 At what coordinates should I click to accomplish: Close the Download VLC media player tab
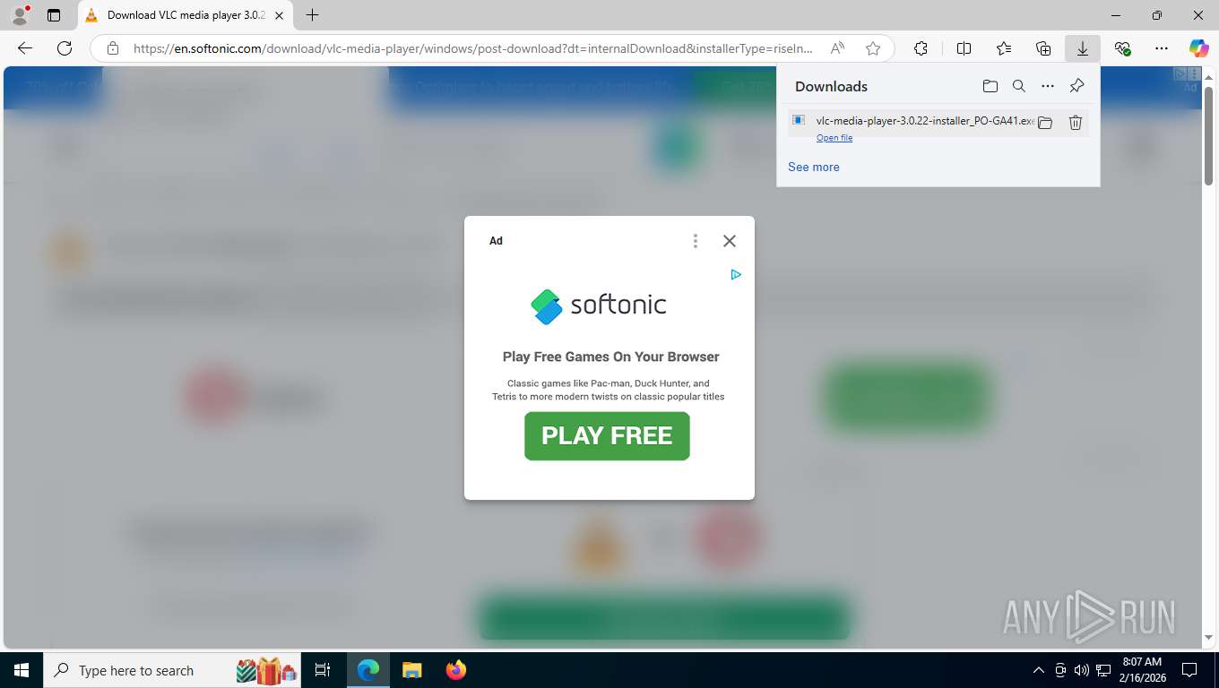tap(279, 15)
